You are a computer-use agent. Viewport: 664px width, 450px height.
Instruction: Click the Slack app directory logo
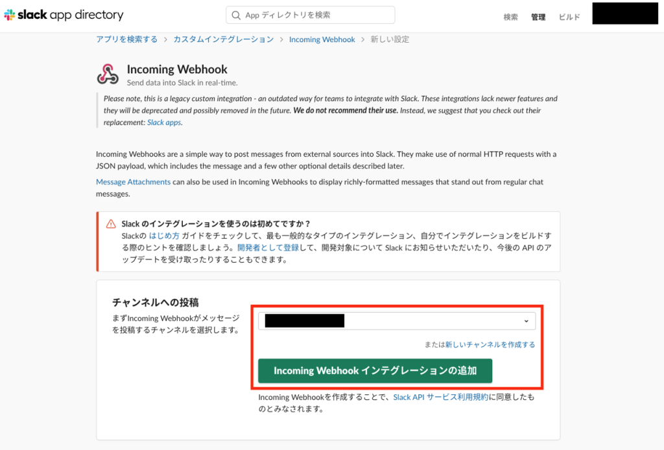[64, 15]
